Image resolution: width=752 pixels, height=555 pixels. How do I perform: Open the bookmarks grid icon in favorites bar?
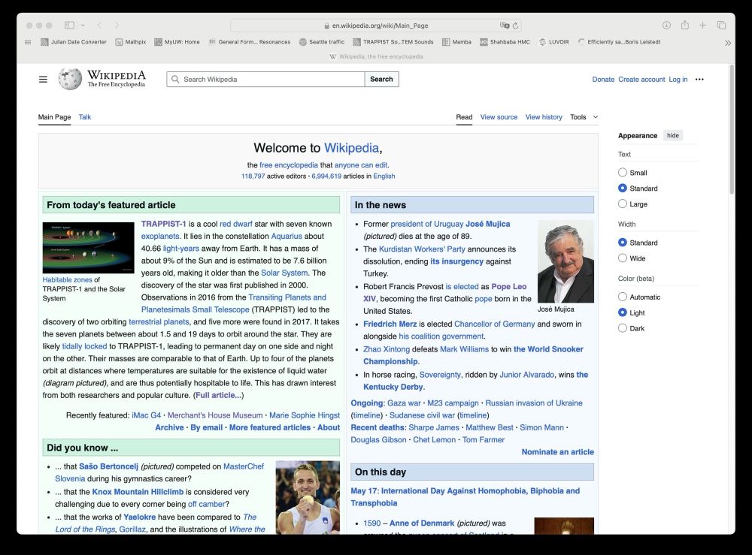pos(28,42)
